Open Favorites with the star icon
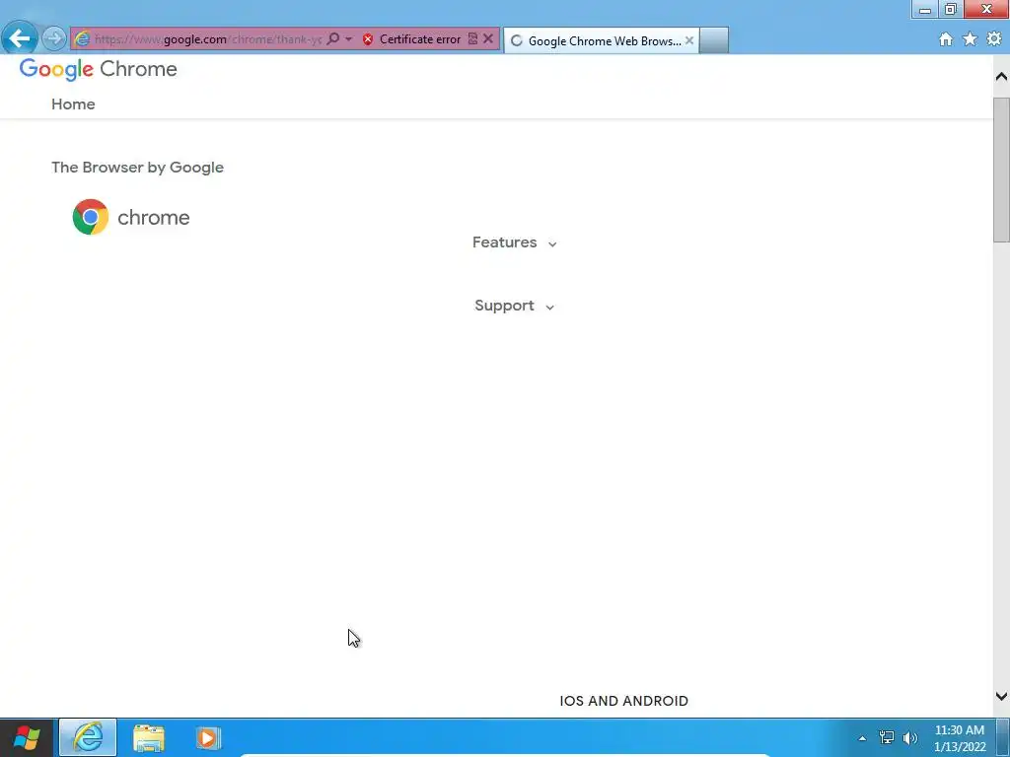The width and height of the screenshot is (1010, 757). [x=970, y=39]
